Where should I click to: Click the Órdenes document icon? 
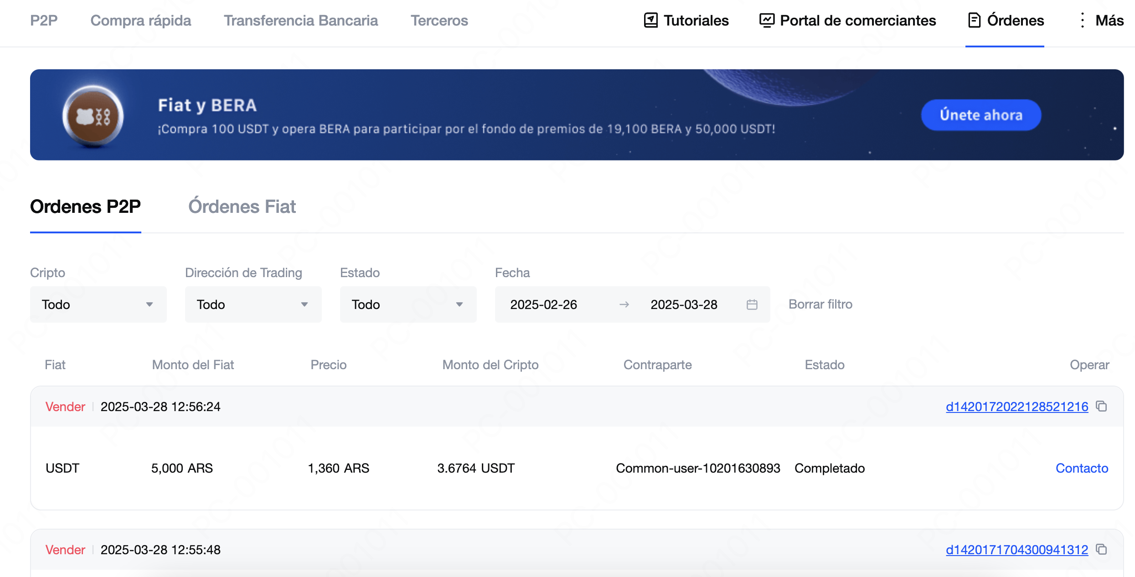974,21
